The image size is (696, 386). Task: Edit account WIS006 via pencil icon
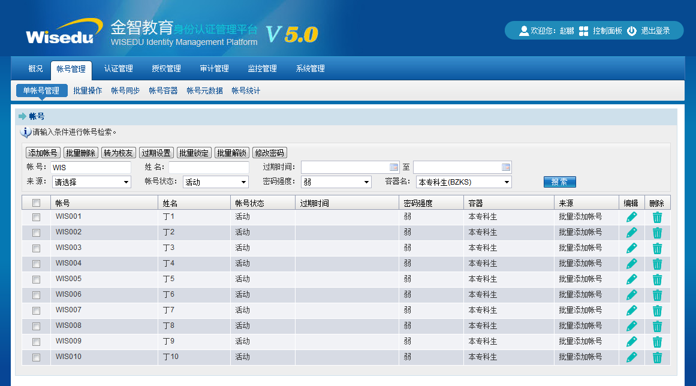[631, 295]
